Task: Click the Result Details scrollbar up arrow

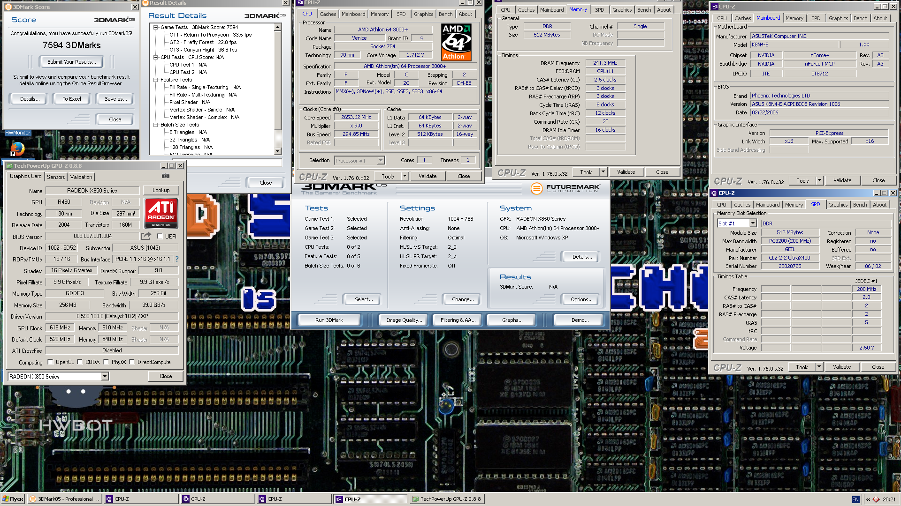Action: [x=278, y=27]
